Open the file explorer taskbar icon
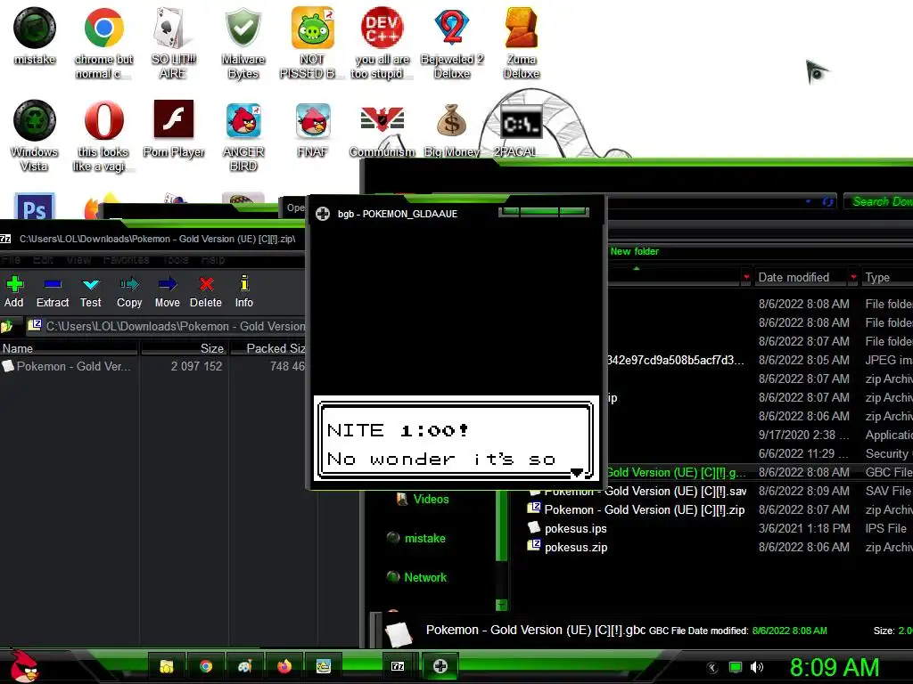 point(167,666)
